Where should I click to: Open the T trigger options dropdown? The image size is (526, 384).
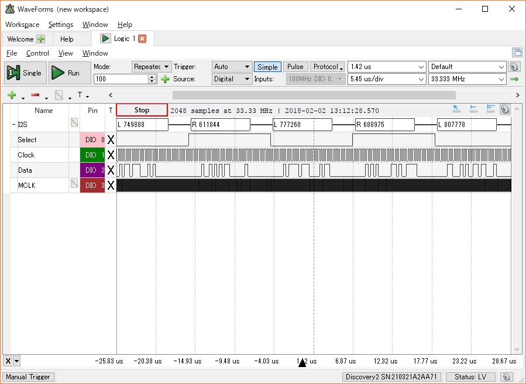pos(83,95)
